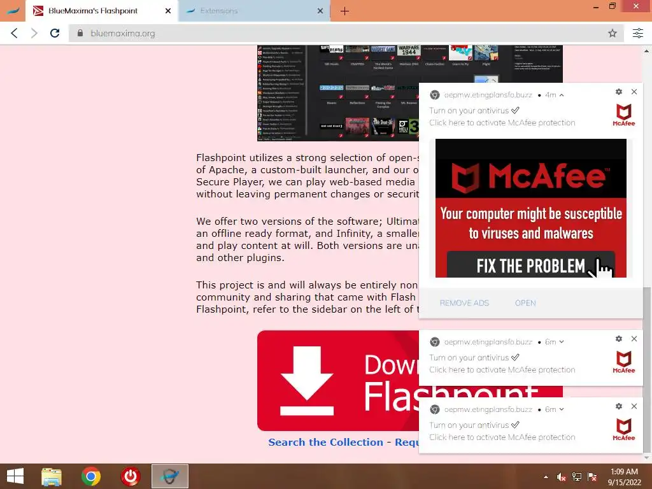This screenshot has width=652, height=489.
Task: Open settings gear of the middle 6m notification
Action: click(619, 339)
